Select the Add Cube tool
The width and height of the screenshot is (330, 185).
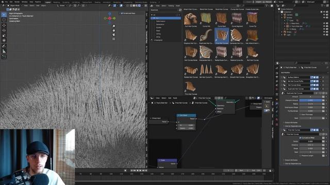[4, 57]
